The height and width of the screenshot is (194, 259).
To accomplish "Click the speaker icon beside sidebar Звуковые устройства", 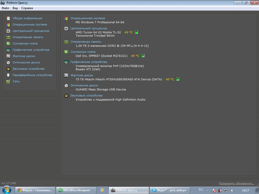I will click(8, 69).
